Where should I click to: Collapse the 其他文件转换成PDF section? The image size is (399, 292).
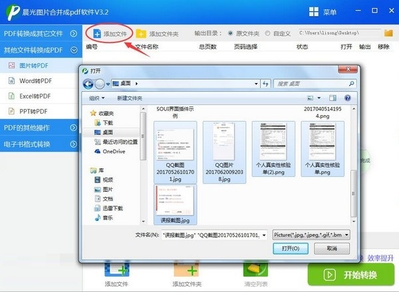(41, 50)
